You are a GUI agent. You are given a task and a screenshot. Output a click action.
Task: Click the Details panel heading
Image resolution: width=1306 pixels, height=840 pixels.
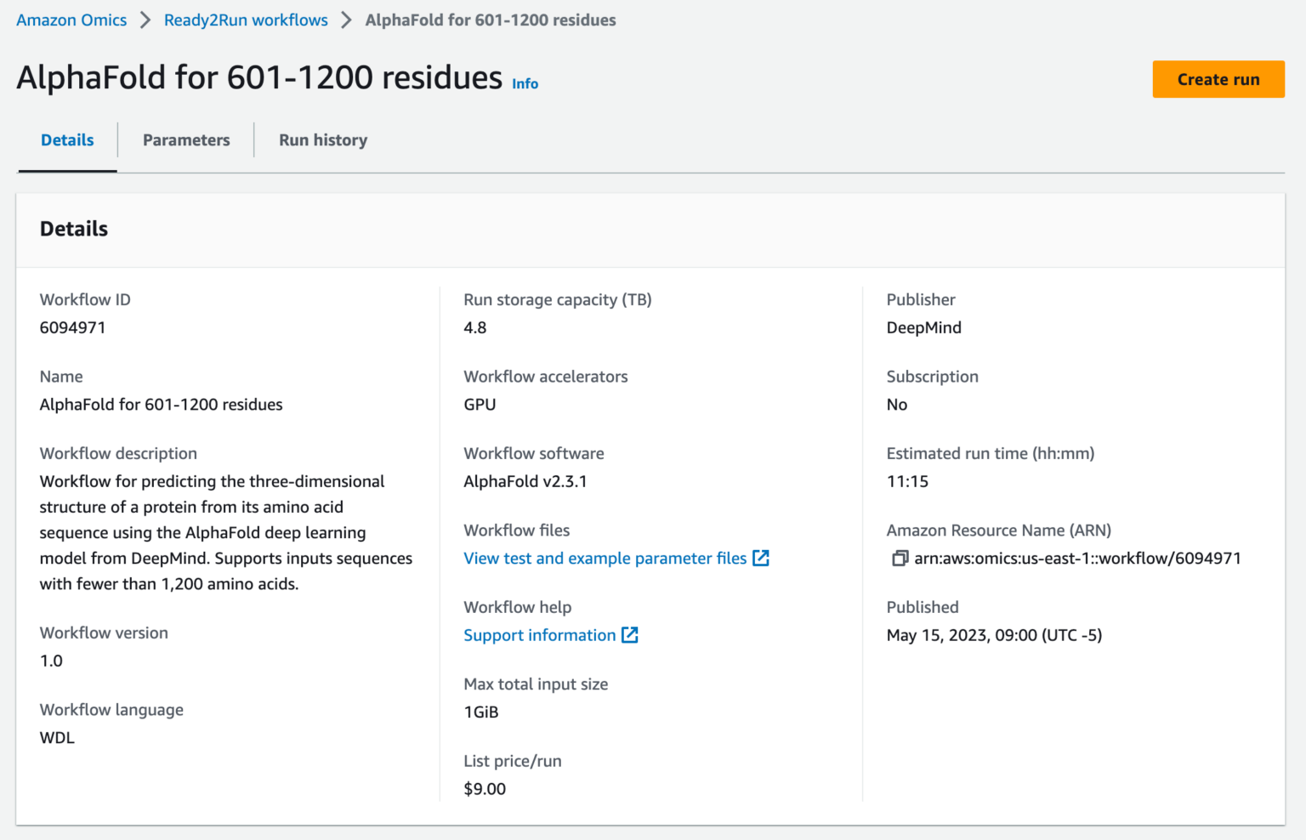click(73, 229)
